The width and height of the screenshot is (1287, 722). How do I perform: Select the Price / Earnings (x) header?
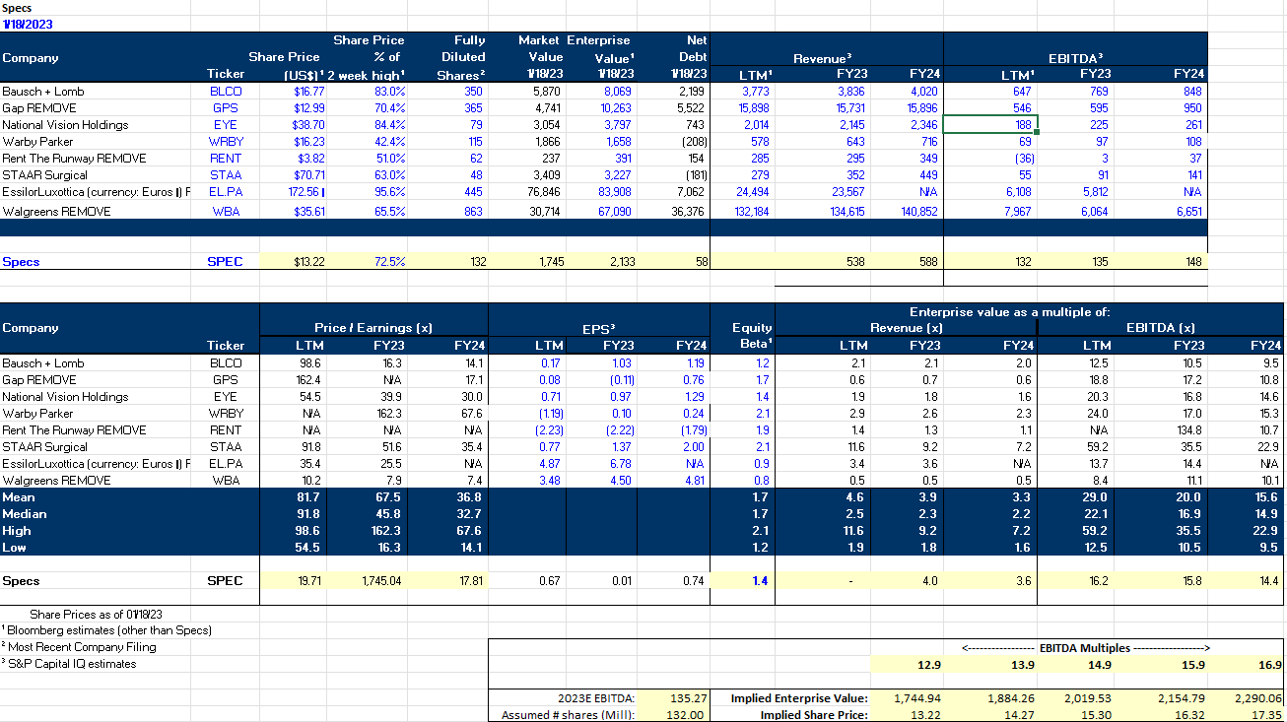pyautogui.click(x=373, y=328)
